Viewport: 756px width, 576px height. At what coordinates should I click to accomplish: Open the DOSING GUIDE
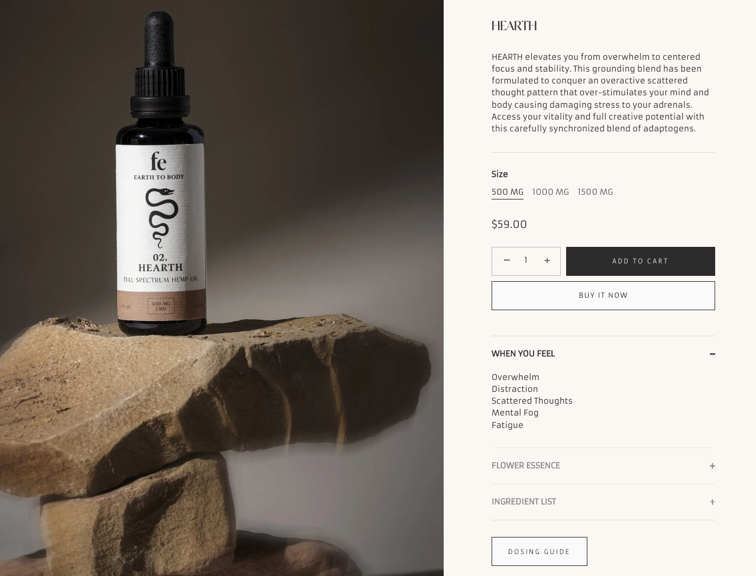(x=539, y=551)
